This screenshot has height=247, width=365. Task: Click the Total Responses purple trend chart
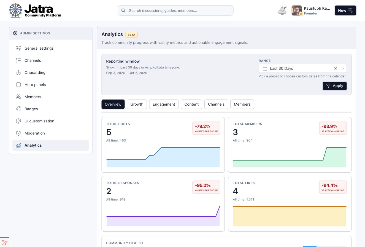163,216
